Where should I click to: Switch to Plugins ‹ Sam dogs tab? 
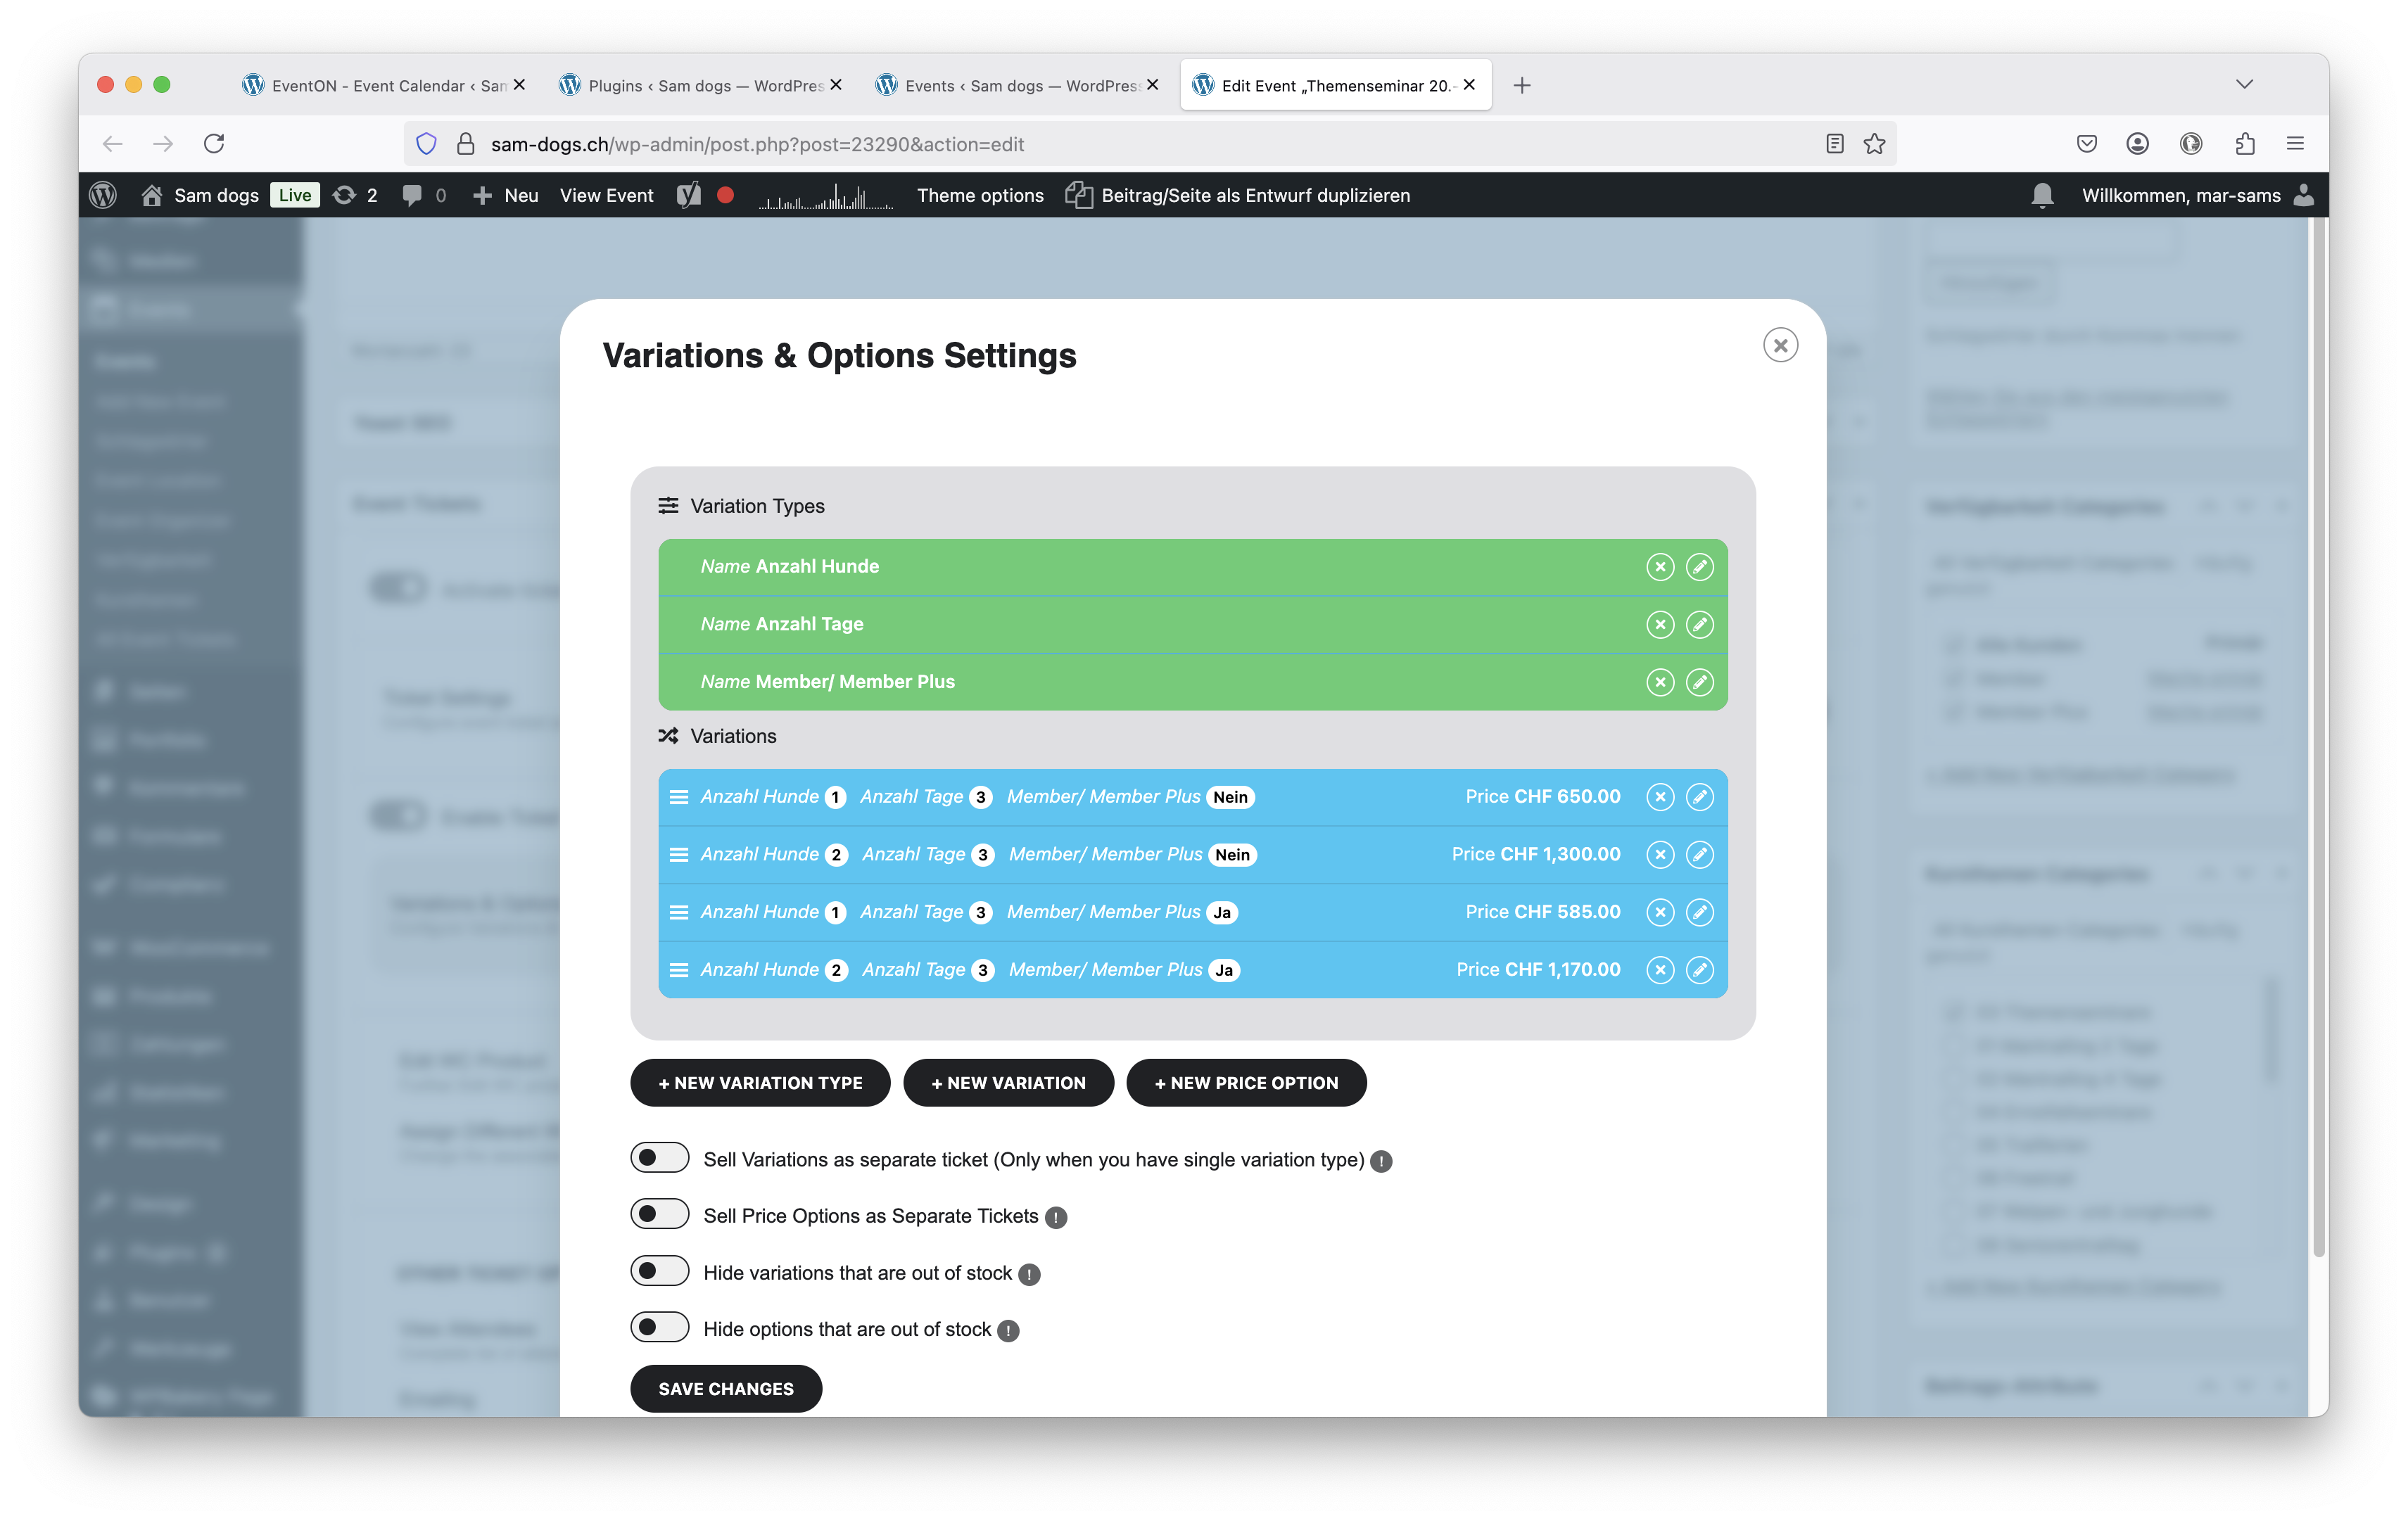point(700,85)
